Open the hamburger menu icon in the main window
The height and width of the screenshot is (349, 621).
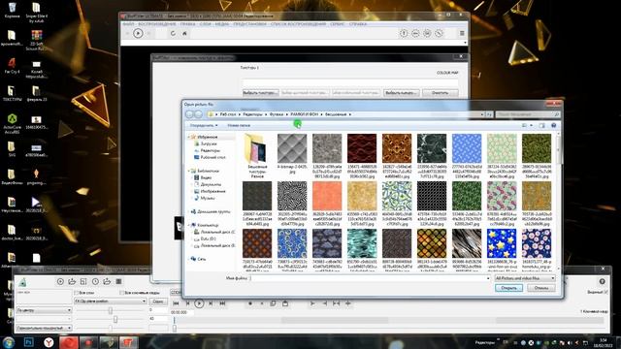point(462,33)
